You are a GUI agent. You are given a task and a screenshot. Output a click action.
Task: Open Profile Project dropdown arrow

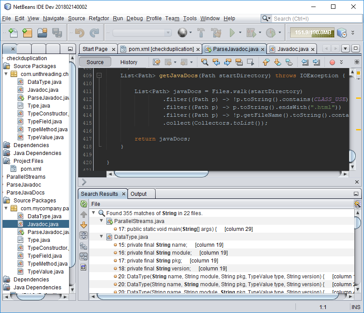pyautogui.click(x=280, y=32)
